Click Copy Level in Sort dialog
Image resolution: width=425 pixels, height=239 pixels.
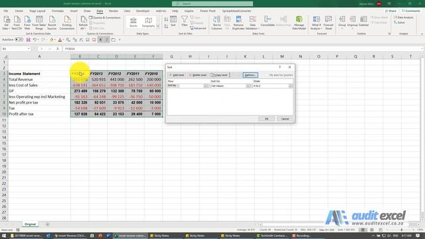coord(219,75)
